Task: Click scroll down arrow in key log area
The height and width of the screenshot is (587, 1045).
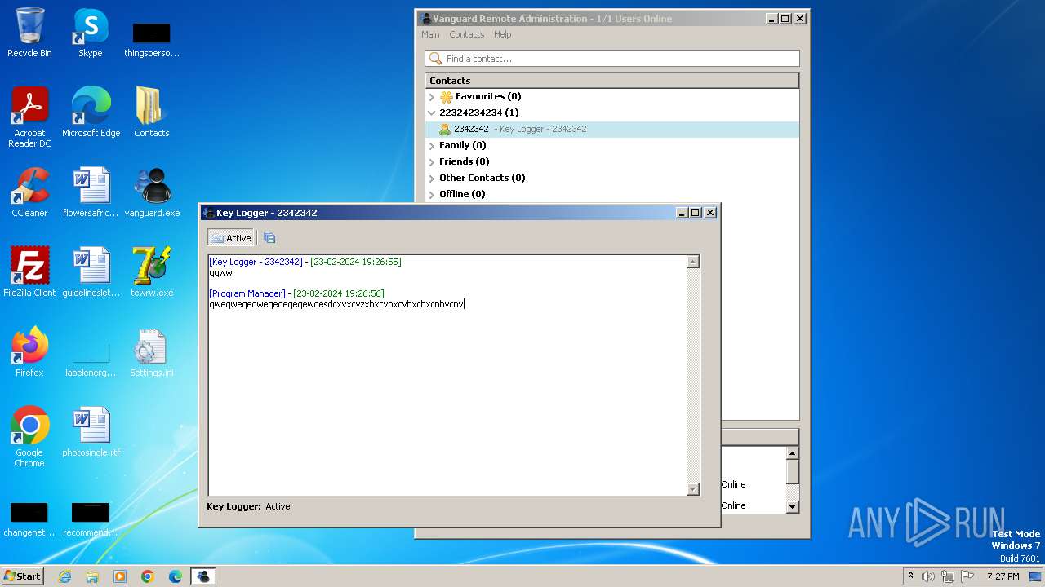Action: pyautogui.click(x=693, y=489)
